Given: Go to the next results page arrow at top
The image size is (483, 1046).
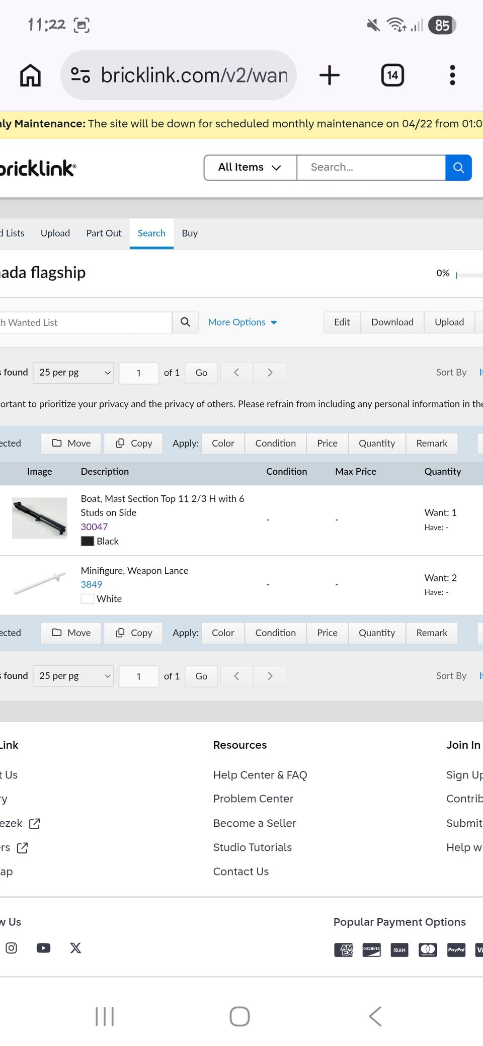Looking at the screenshot, I should tap(270, 373).
